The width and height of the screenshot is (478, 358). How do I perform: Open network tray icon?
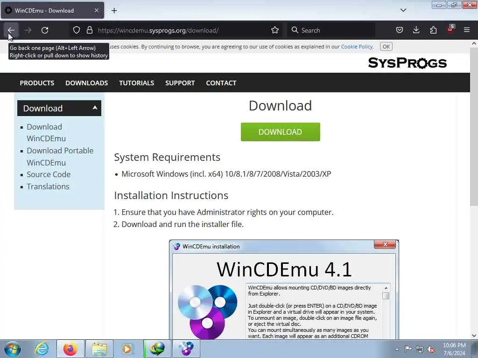pyautogui.click(x=420, y=349)
